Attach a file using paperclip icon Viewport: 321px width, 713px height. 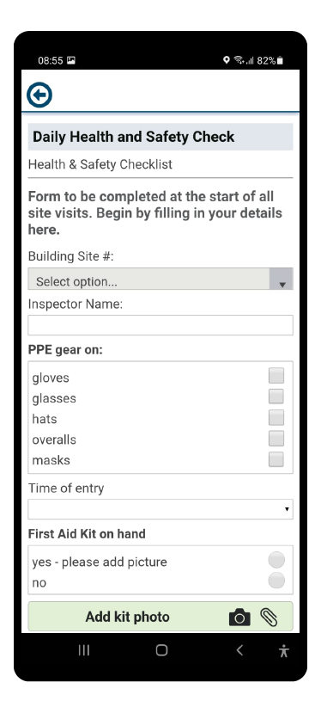point(269,617)
